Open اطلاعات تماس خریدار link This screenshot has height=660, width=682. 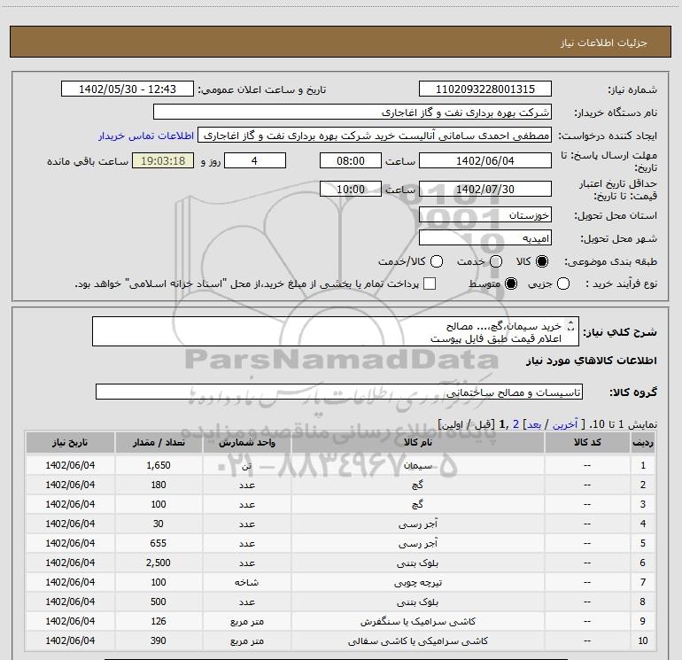tap(146, 136)
